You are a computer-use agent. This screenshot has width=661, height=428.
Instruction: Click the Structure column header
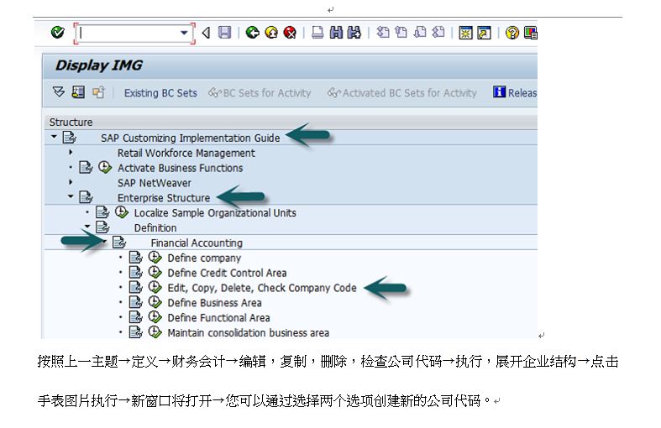tap(291, 123)
